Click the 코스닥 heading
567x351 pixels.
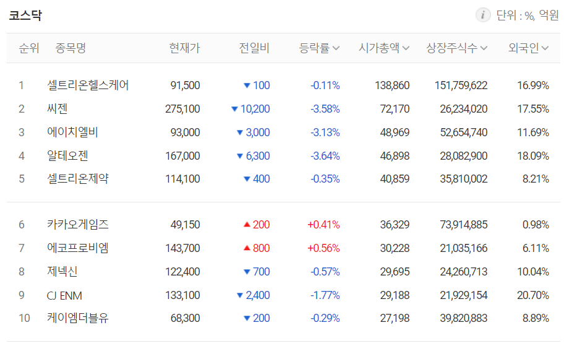[25, 15]
